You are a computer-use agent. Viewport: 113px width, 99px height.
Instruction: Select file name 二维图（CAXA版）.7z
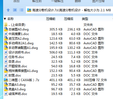coord(24,80)
